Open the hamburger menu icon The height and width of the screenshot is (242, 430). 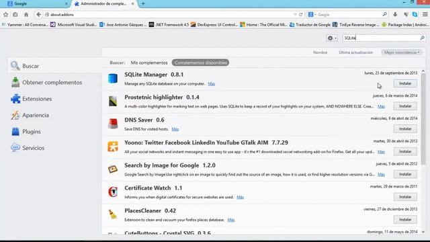(x=425, y=15)
